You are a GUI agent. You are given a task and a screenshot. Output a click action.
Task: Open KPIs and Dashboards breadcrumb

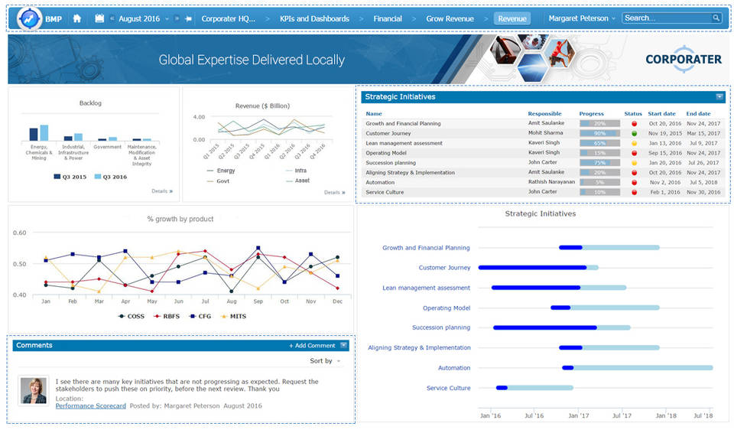[314, 18]
